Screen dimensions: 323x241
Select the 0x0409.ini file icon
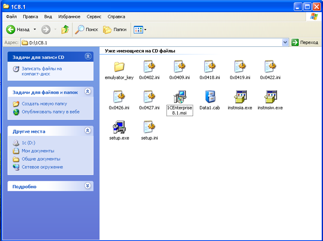pyautogui.click(x=179, y=66)
